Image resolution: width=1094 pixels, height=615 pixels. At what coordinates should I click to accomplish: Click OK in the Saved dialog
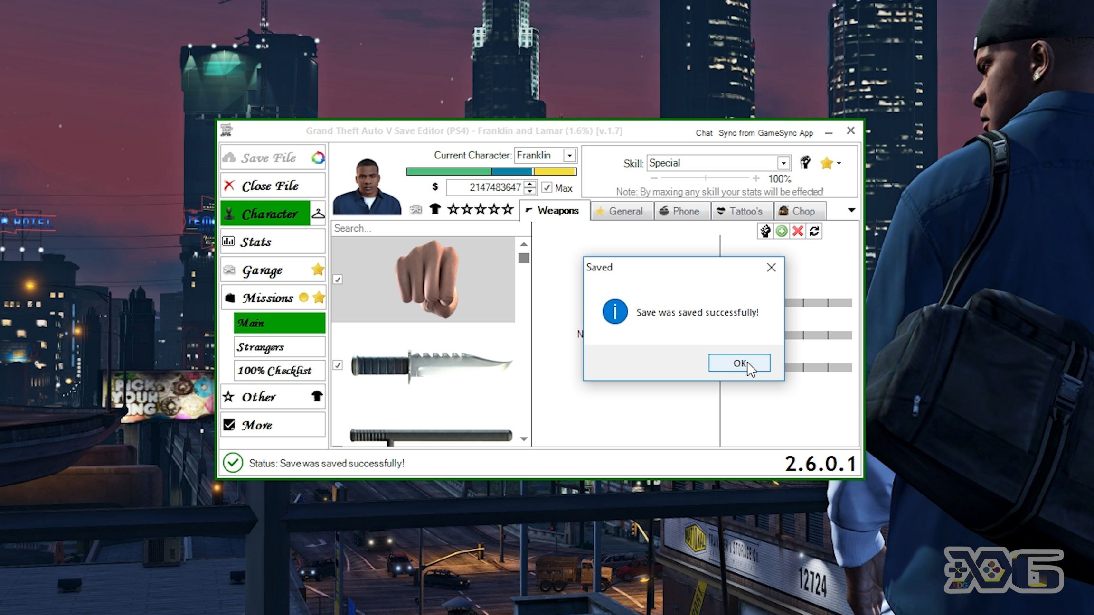pyautogui.click(x=739, y=363)
